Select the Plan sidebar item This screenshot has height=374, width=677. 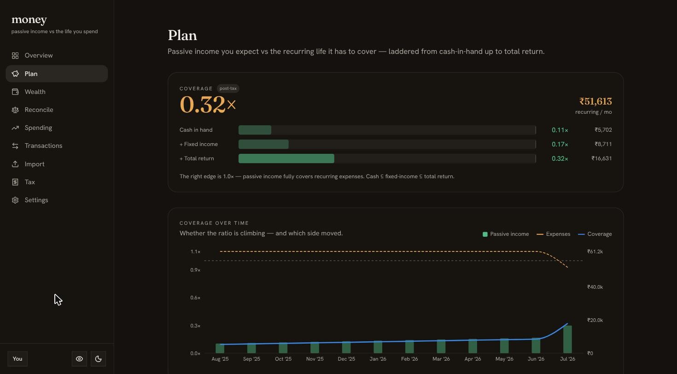pos(57,74)
